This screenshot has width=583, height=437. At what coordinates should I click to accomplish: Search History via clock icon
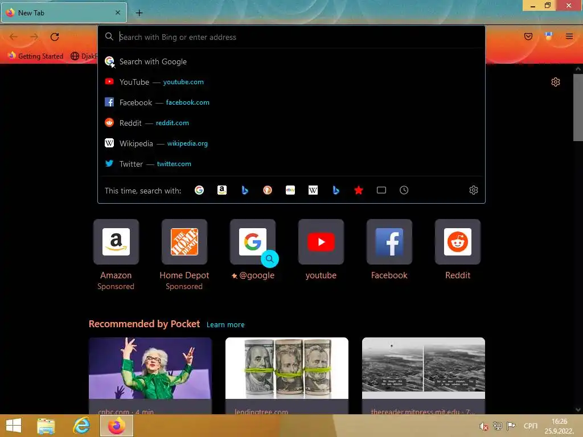coord(404,190)
